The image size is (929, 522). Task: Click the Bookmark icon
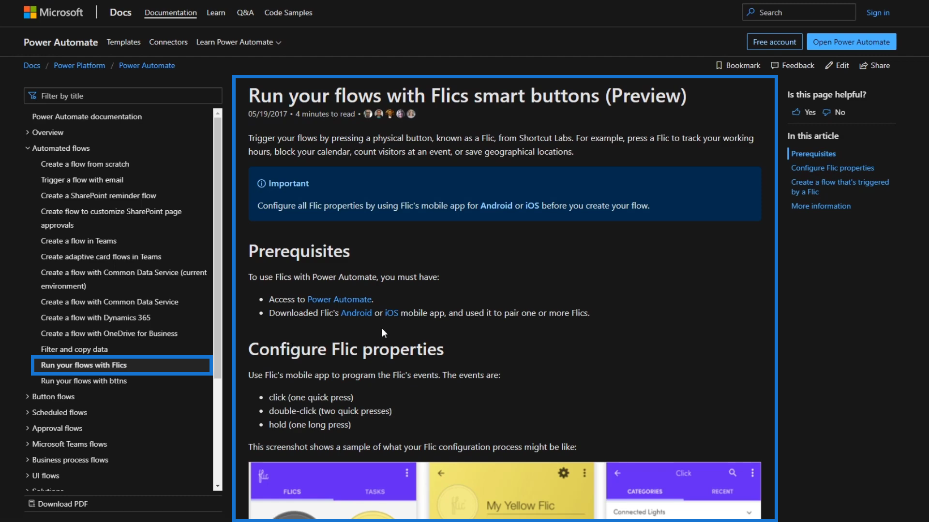(x=719, y=65)
